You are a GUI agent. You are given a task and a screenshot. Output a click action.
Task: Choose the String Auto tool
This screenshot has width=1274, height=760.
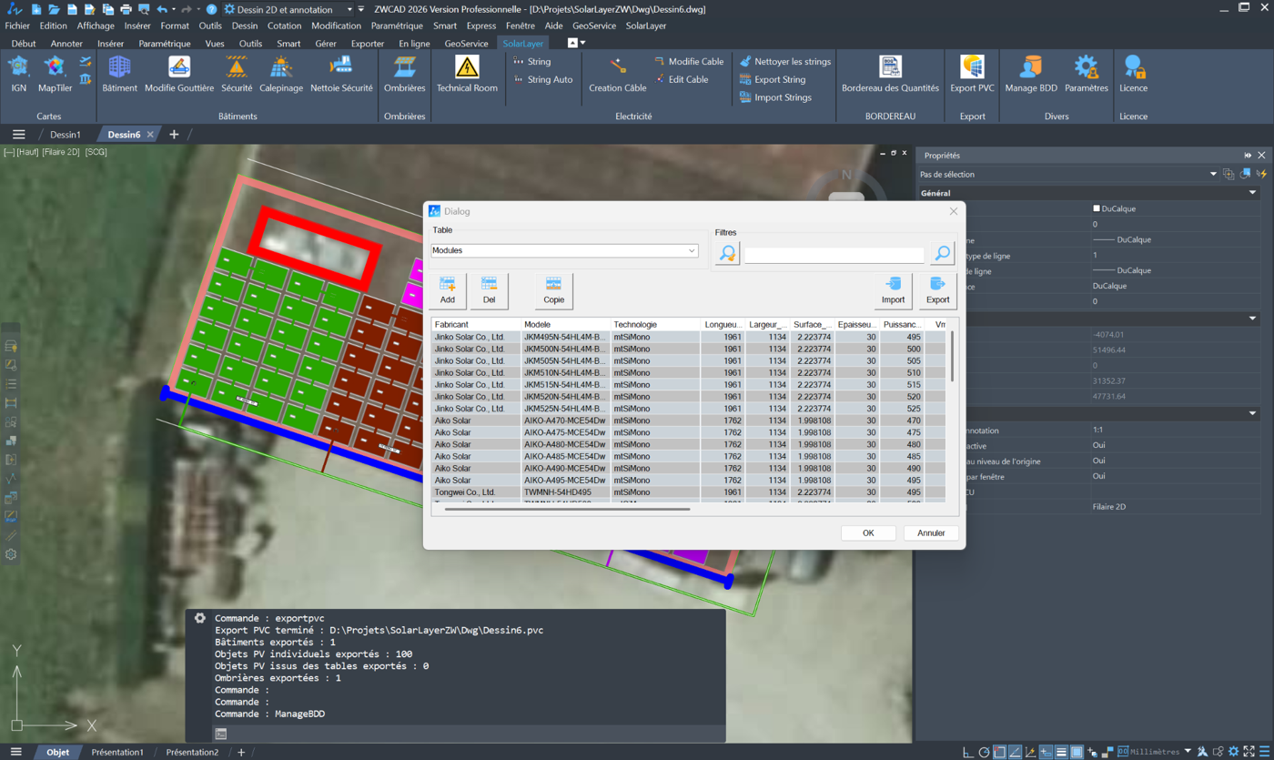pyautogui.click(x=542, y=79)
